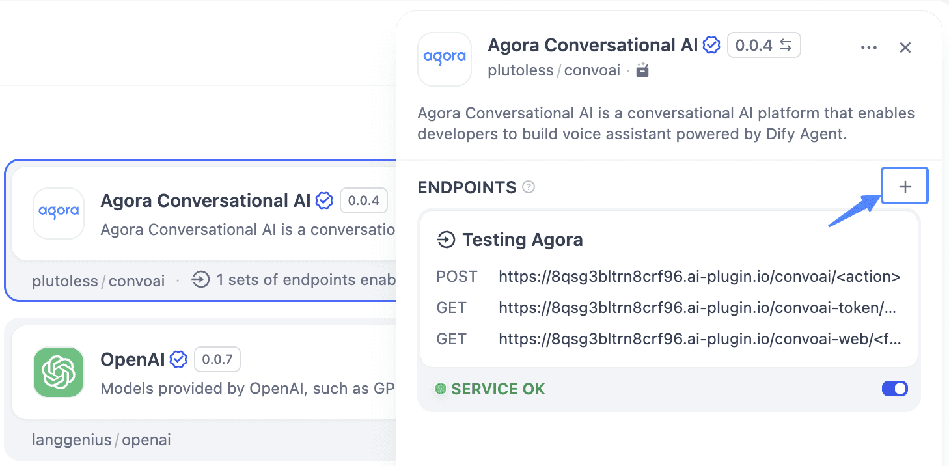The image size is (949, 466).
Task: Click the GET convoai-token endpoint URL
Action: click(698, 308)
